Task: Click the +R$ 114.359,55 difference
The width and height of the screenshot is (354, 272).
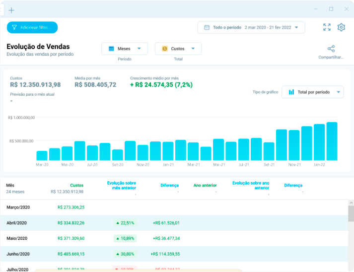Action: [x=165, y=254]
